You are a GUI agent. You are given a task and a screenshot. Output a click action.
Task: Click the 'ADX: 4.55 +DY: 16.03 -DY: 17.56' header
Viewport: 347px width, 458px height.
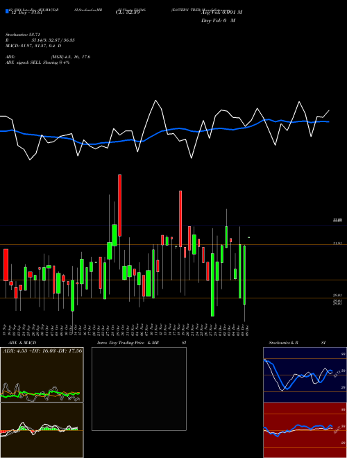pos(42,350)
